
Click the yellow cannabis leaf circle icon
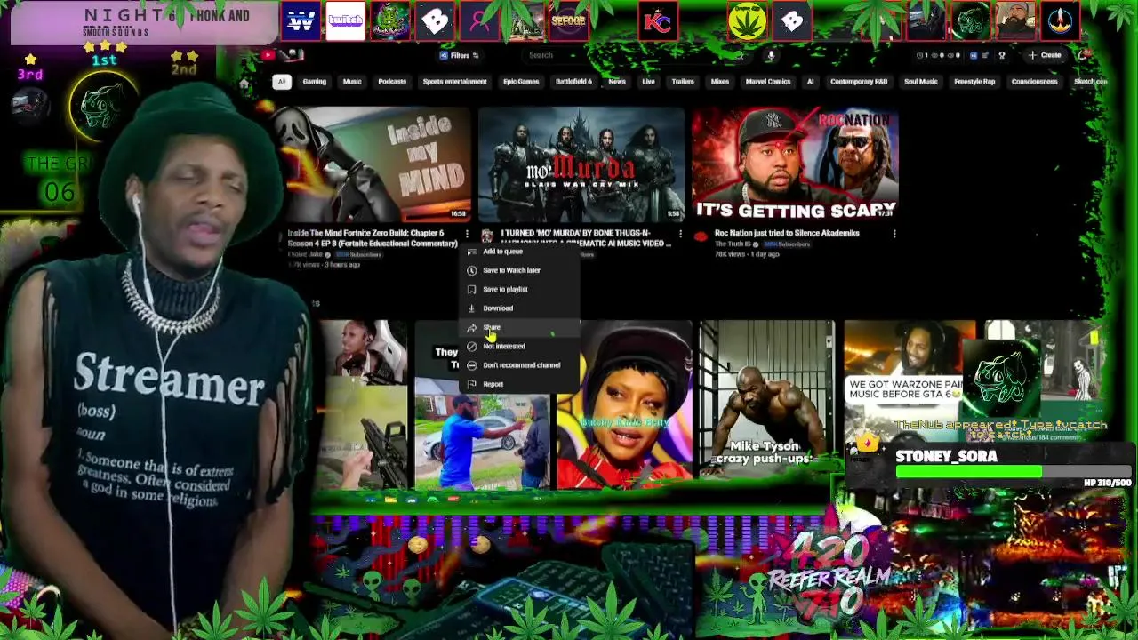(747, 21)
